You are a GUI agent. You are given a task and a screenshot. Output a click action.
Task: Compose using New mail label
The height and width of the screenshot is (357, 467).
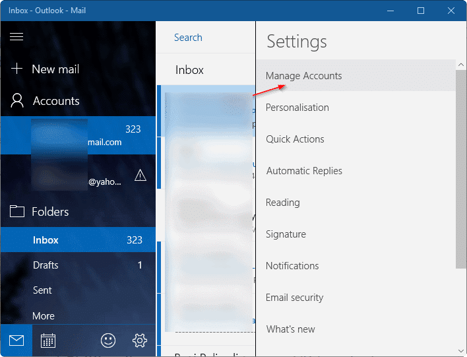point(55,69)
